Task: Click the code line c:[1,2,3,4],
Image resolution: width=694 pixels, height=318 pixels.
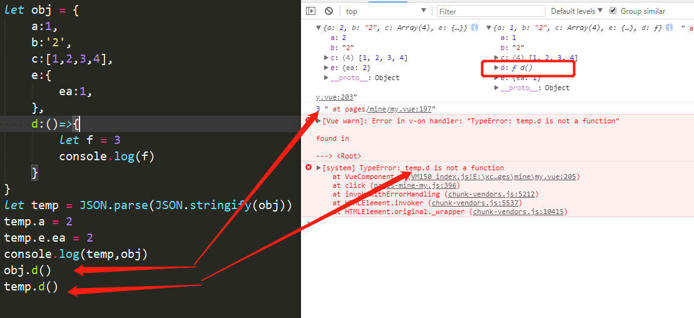Action: tap(73, 59)
